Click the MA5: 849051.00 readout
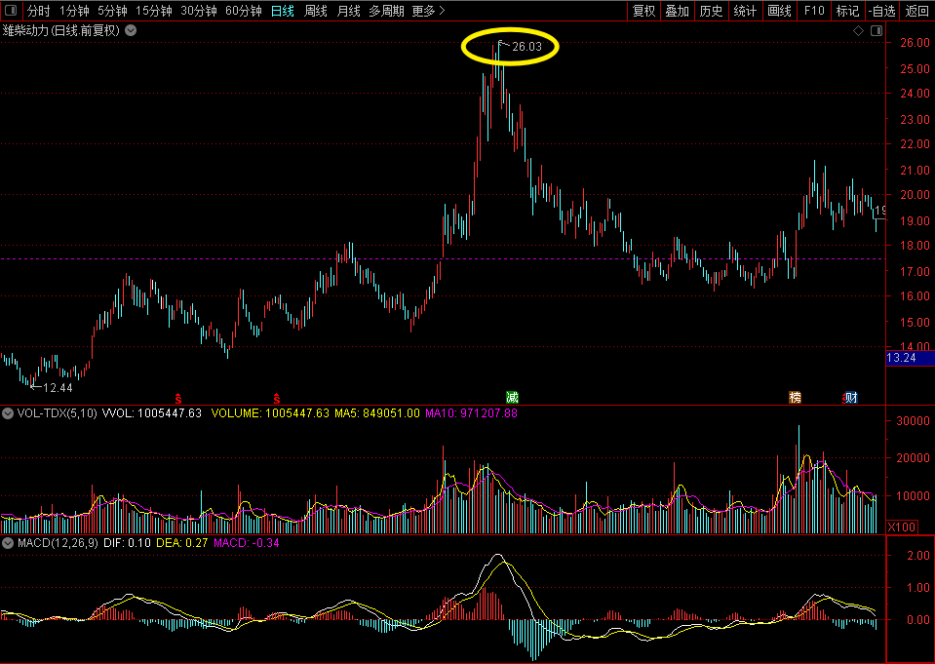 pos(377,412)
